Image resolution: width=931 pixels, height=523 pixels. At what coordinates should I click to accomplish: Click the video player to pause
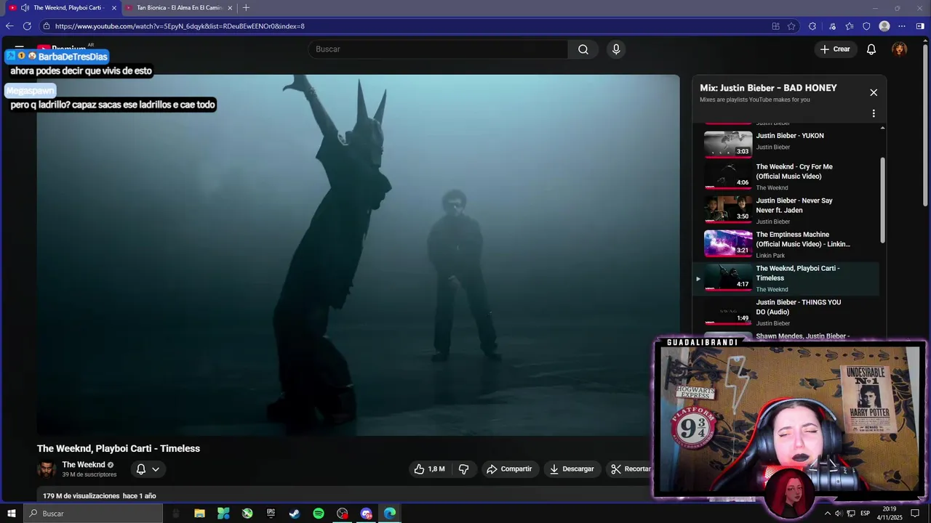click(x=359, y=255)
